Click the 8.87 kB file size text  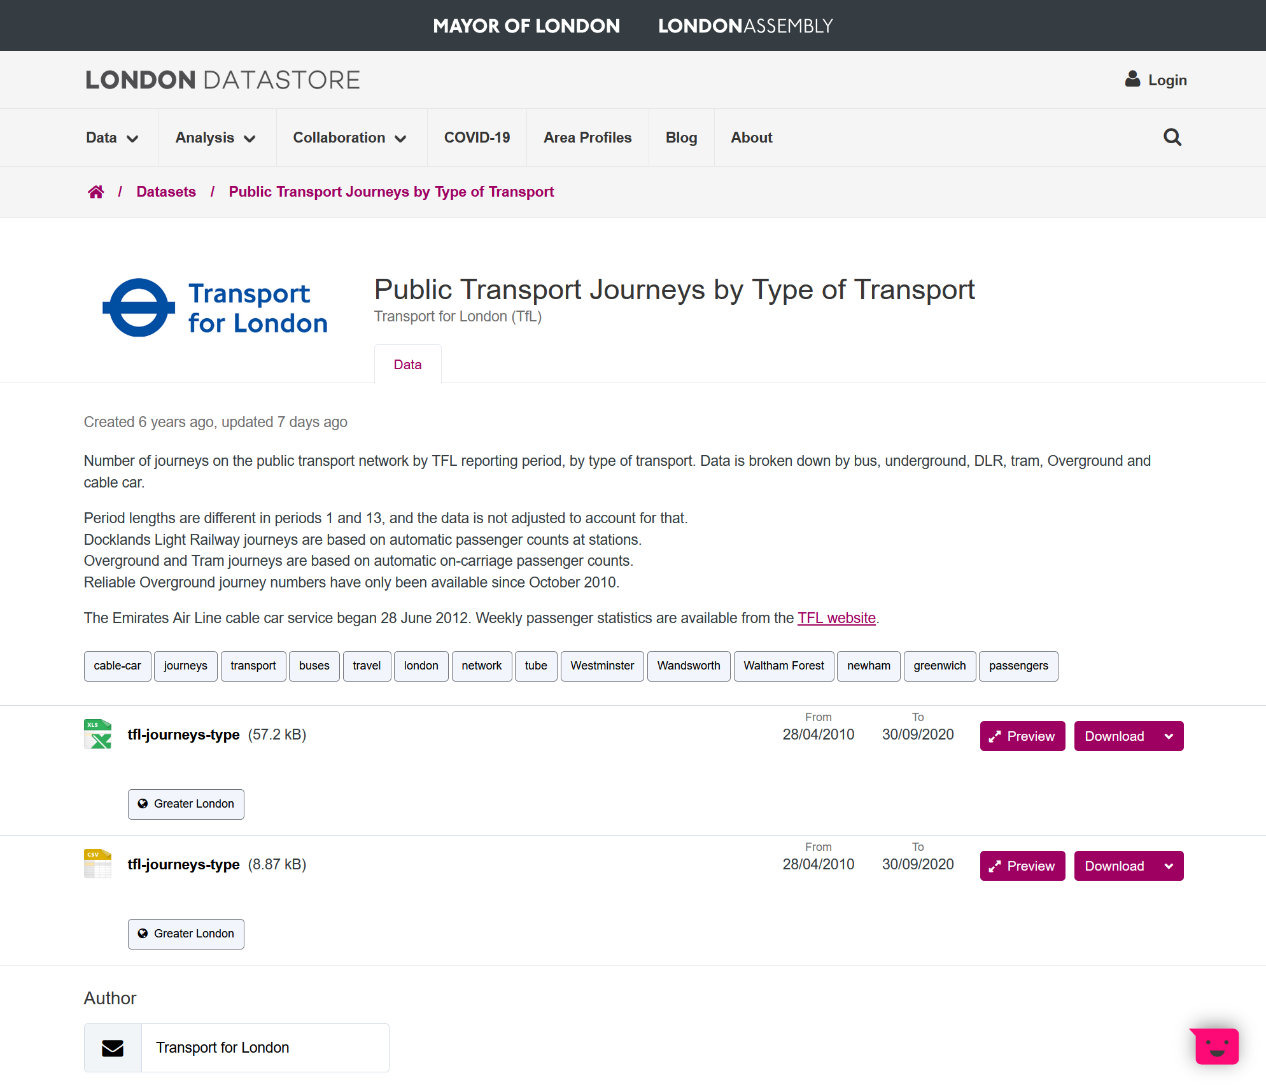click(277, 864)
